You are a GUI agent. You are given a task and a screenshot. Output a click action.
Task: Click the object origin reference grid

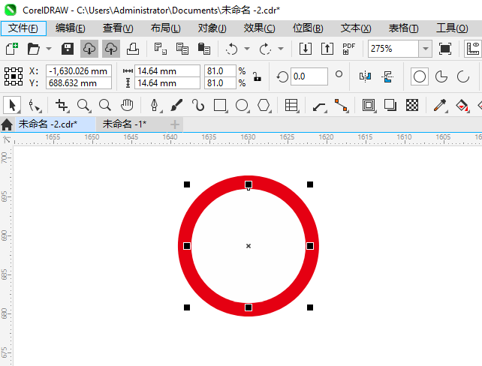[14, 76]
